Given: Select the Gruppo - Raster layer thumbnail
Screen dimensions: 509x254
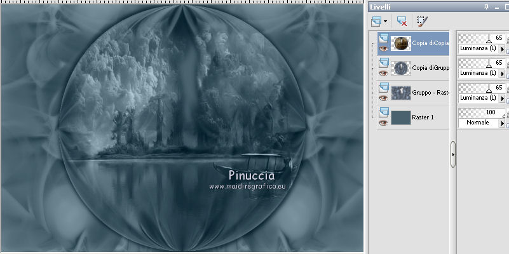Looking at the screenshot, I should [x=401, y=93].
